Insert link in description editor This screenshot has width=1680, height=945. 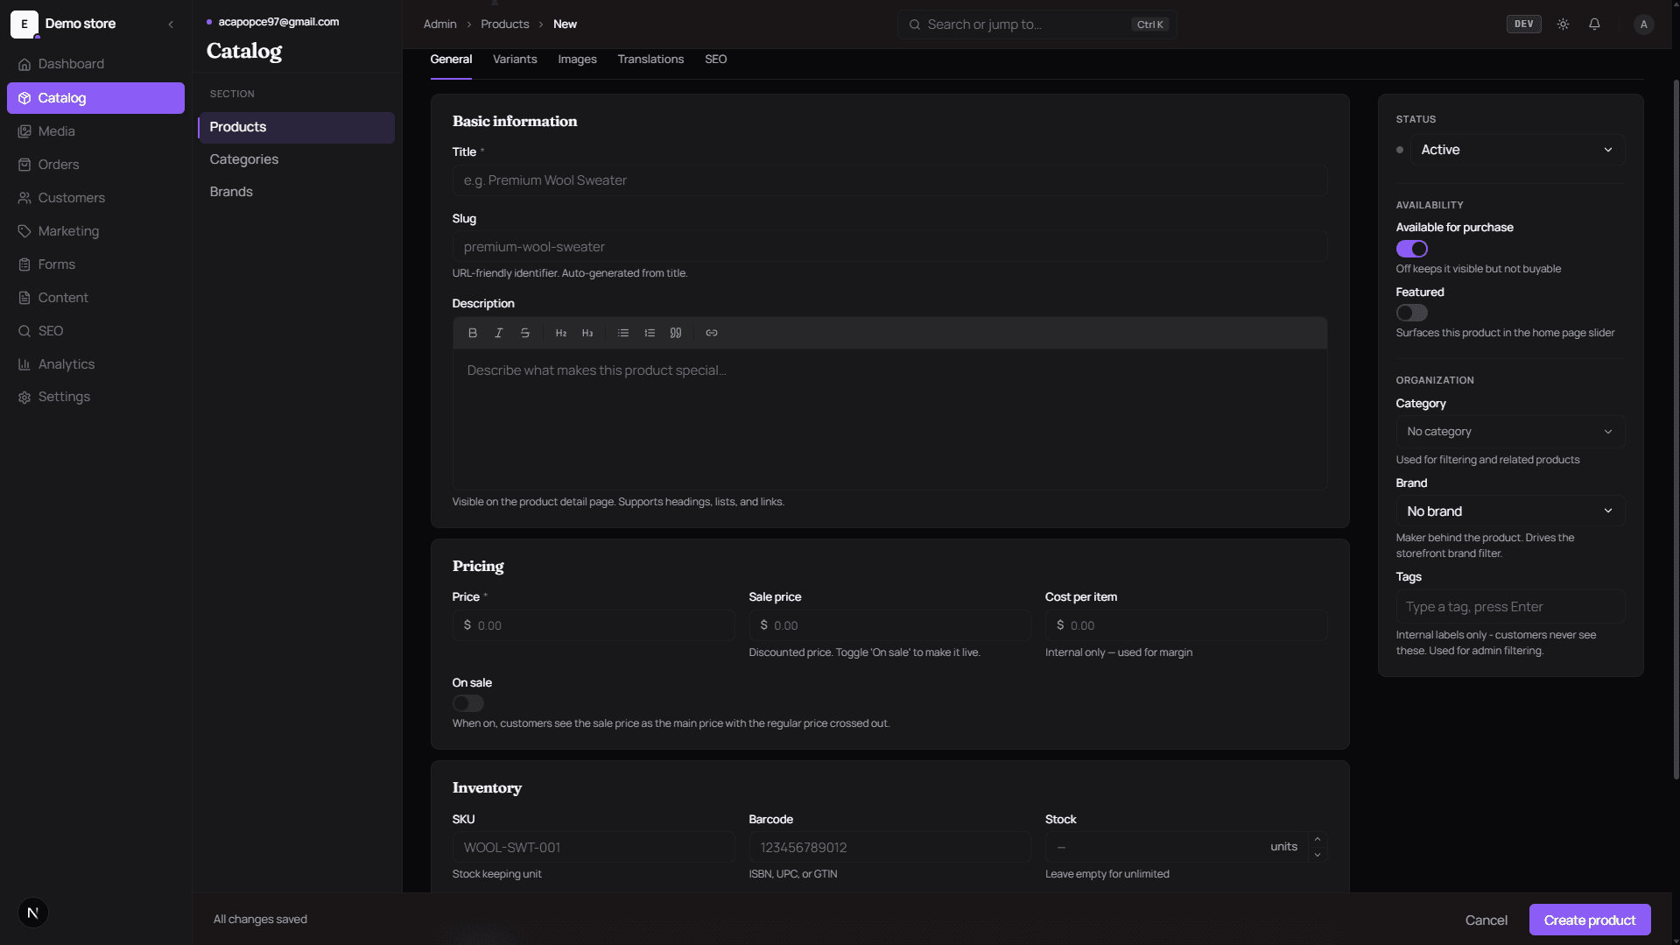pos(712,333)
